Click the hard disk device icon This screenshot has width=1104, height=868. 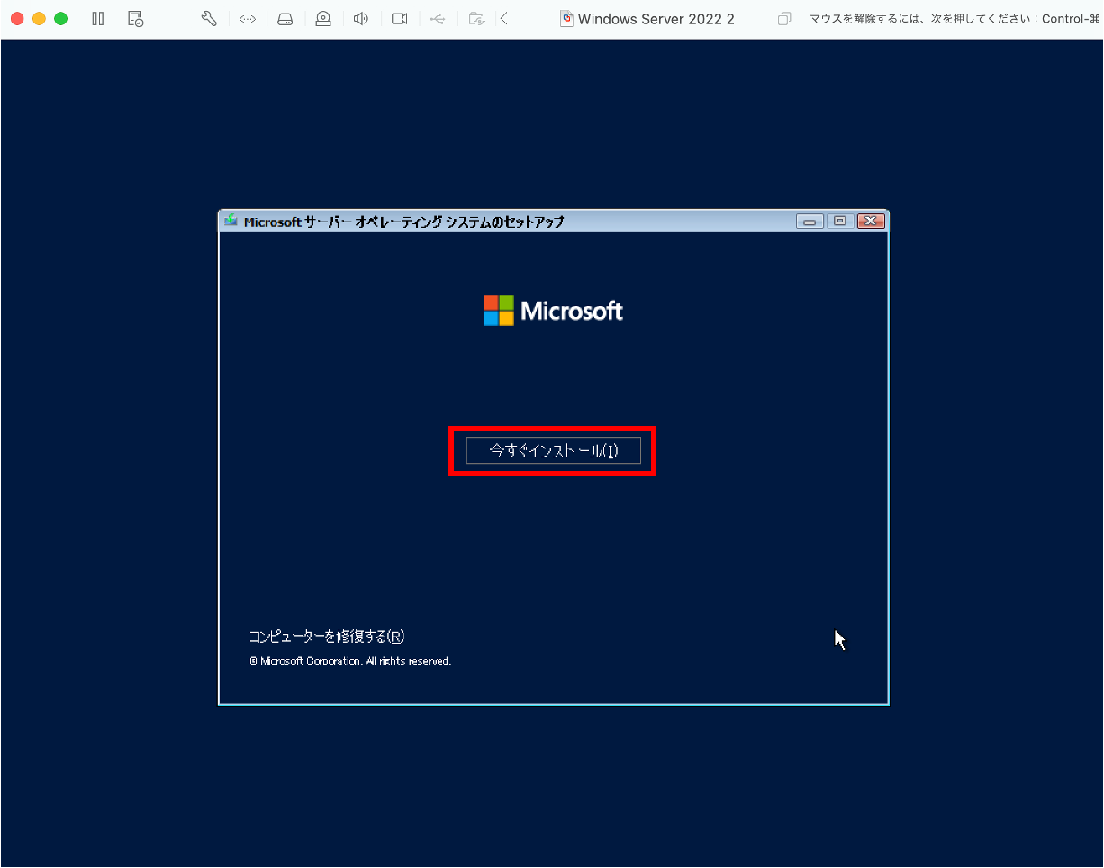click(x=285, y=19)
